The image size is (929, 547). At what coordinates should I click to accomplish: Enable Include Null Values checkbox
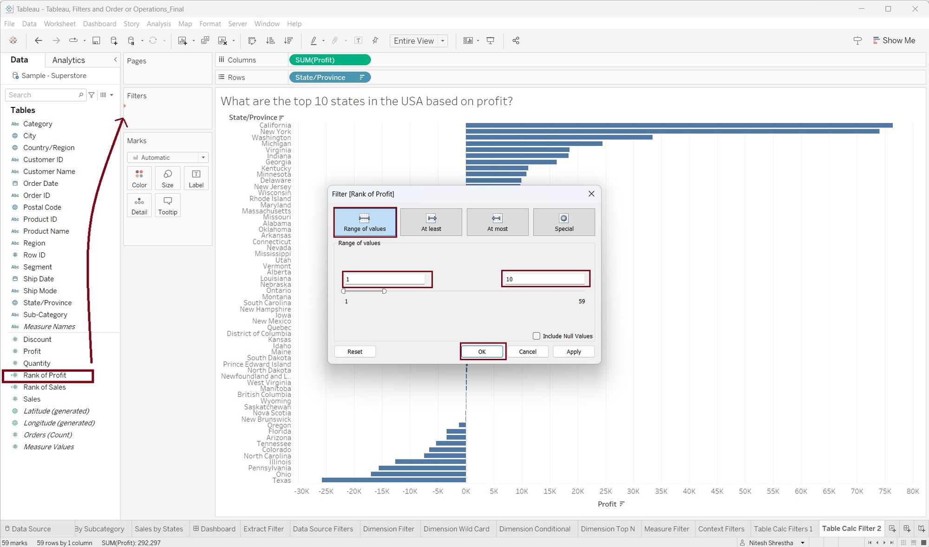point(536,336)
